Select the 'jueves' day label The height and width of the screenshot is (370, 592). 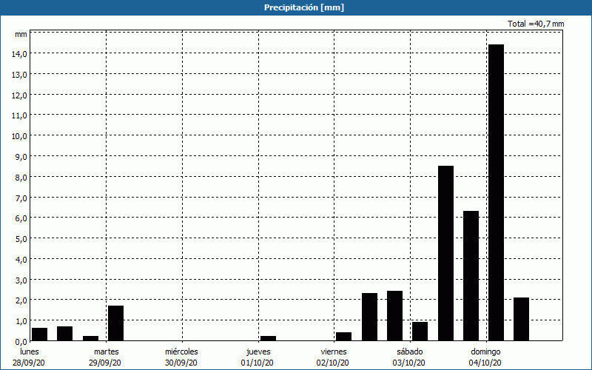[x=258, y=352]
